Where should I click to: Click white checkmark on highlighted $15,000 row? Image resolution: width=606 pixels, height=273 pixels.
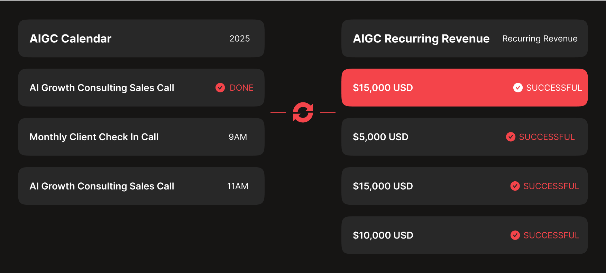[x=518, y=88]
